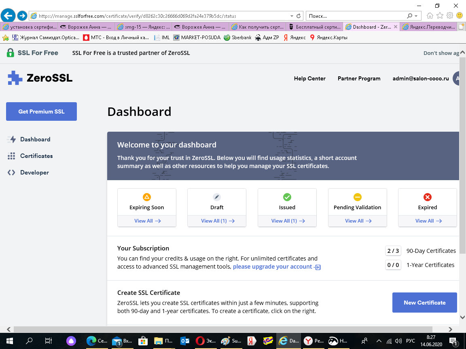Open Task View on the taskbar

[48, 341]
